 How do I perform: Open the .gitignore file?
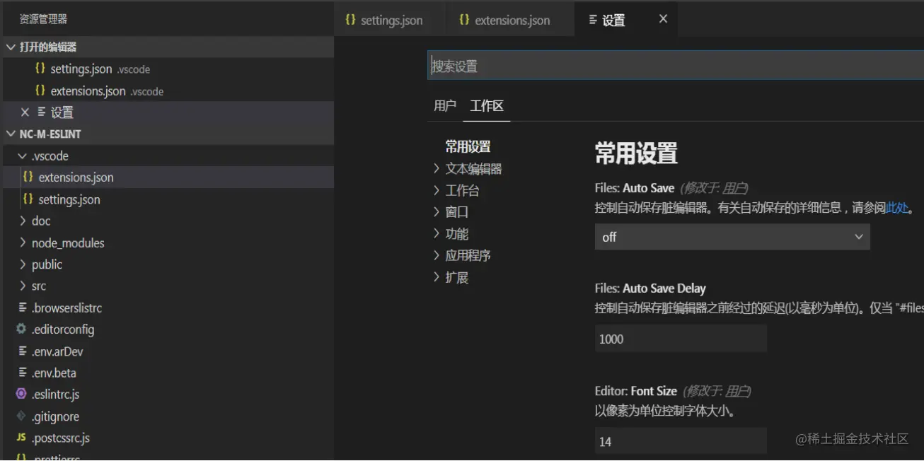pos(168,416)
